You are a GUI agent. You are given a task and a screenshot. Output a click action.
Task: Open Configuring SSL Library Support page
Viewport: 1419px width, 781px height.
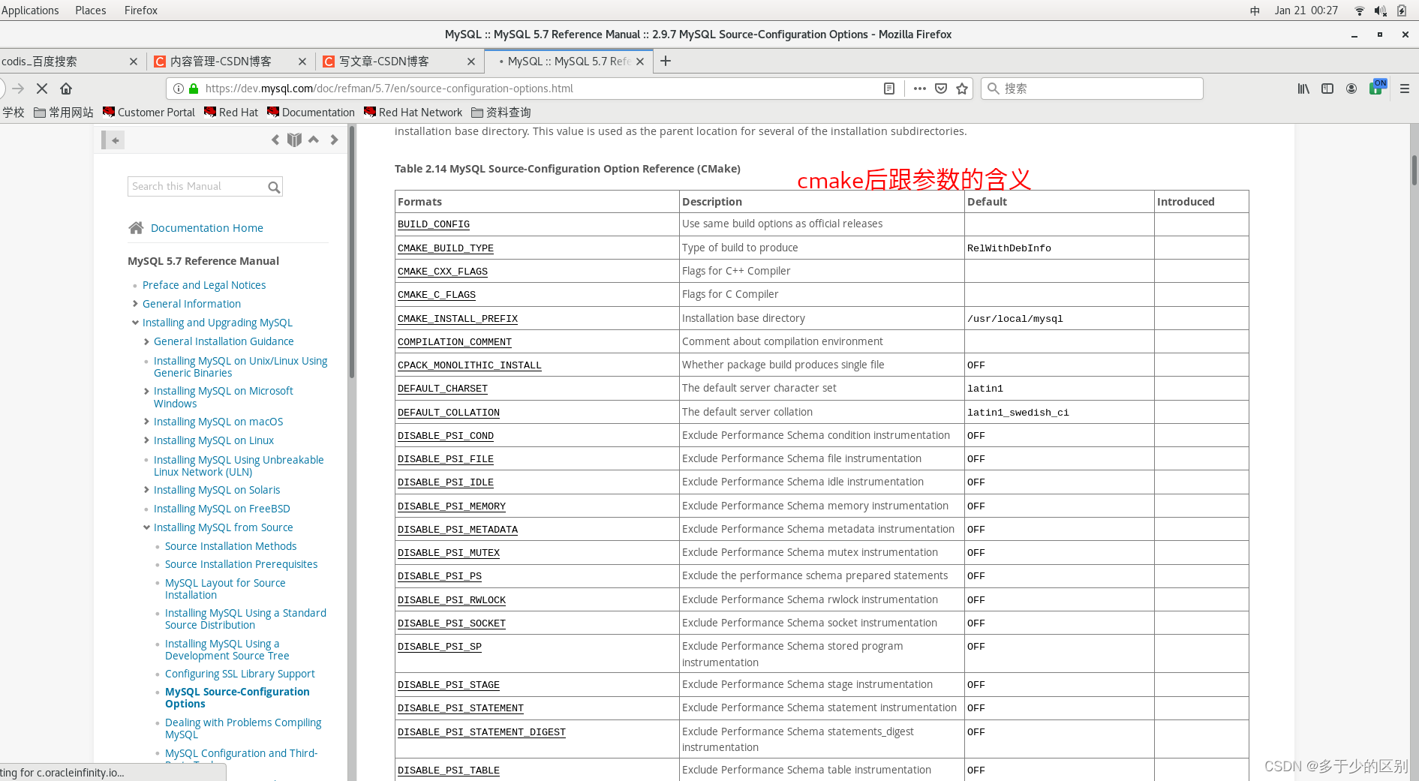(x=240, y=674)
